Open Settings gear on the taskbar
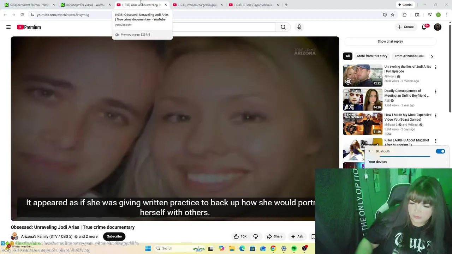 (284, 248)
